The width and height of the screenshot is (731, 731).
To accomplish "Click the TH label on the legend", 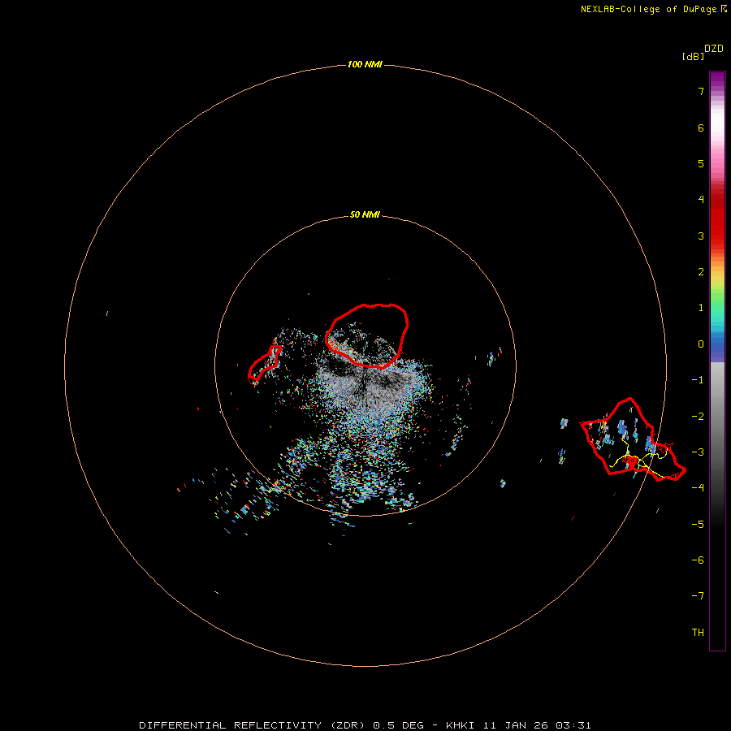I will tap(698, 633).
